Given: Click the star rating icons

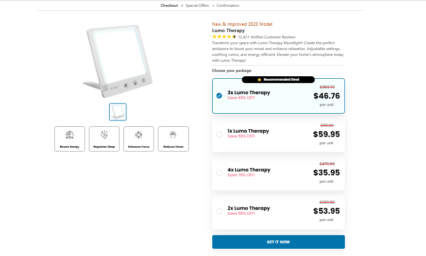Looking at the screenshot, I should pyautogui.click(x=224, y=37).
